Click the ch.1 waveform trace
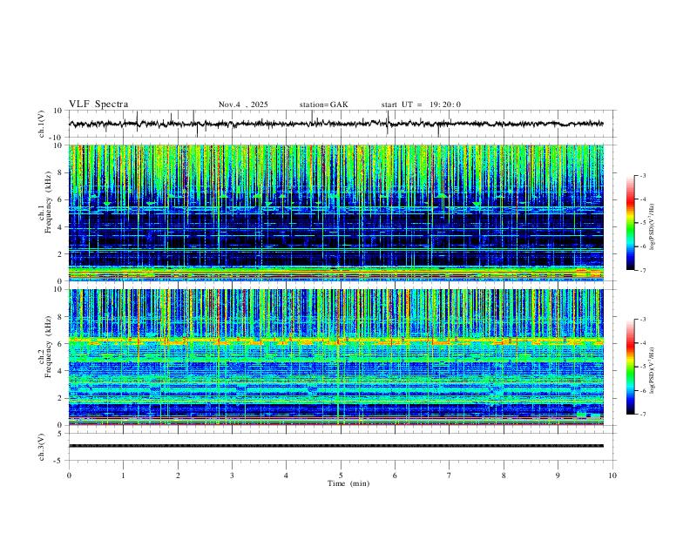 336,124
